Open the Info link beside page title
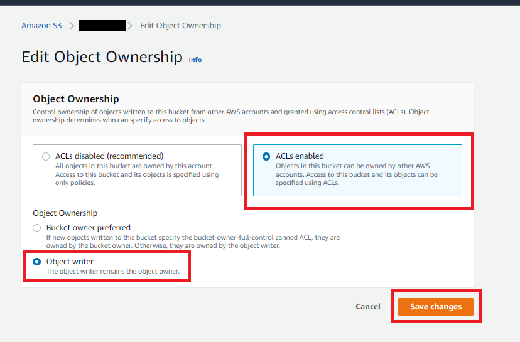Image resolution: width=520 pixels, height=342 pixels. tap(195, 60)
